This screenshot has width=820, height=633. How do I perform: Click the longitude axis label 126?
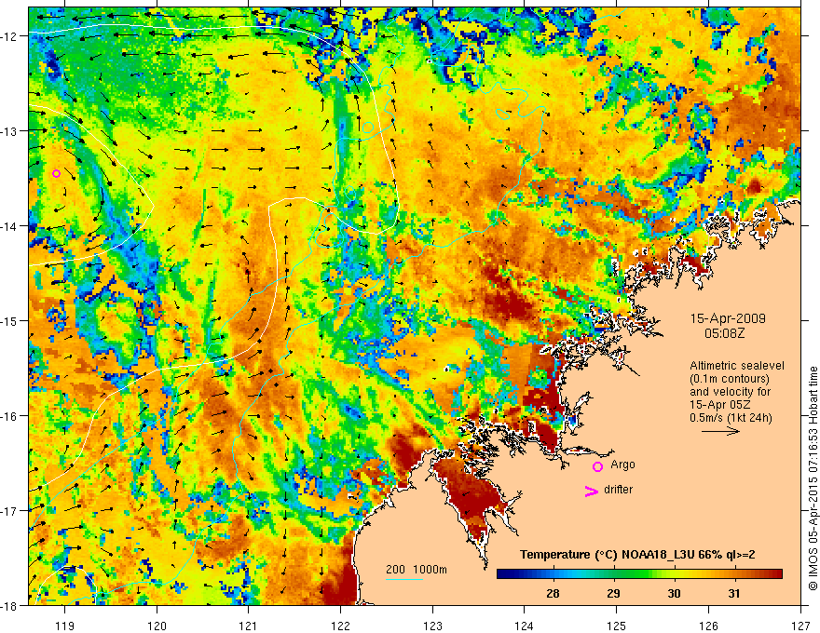point(708,626)
